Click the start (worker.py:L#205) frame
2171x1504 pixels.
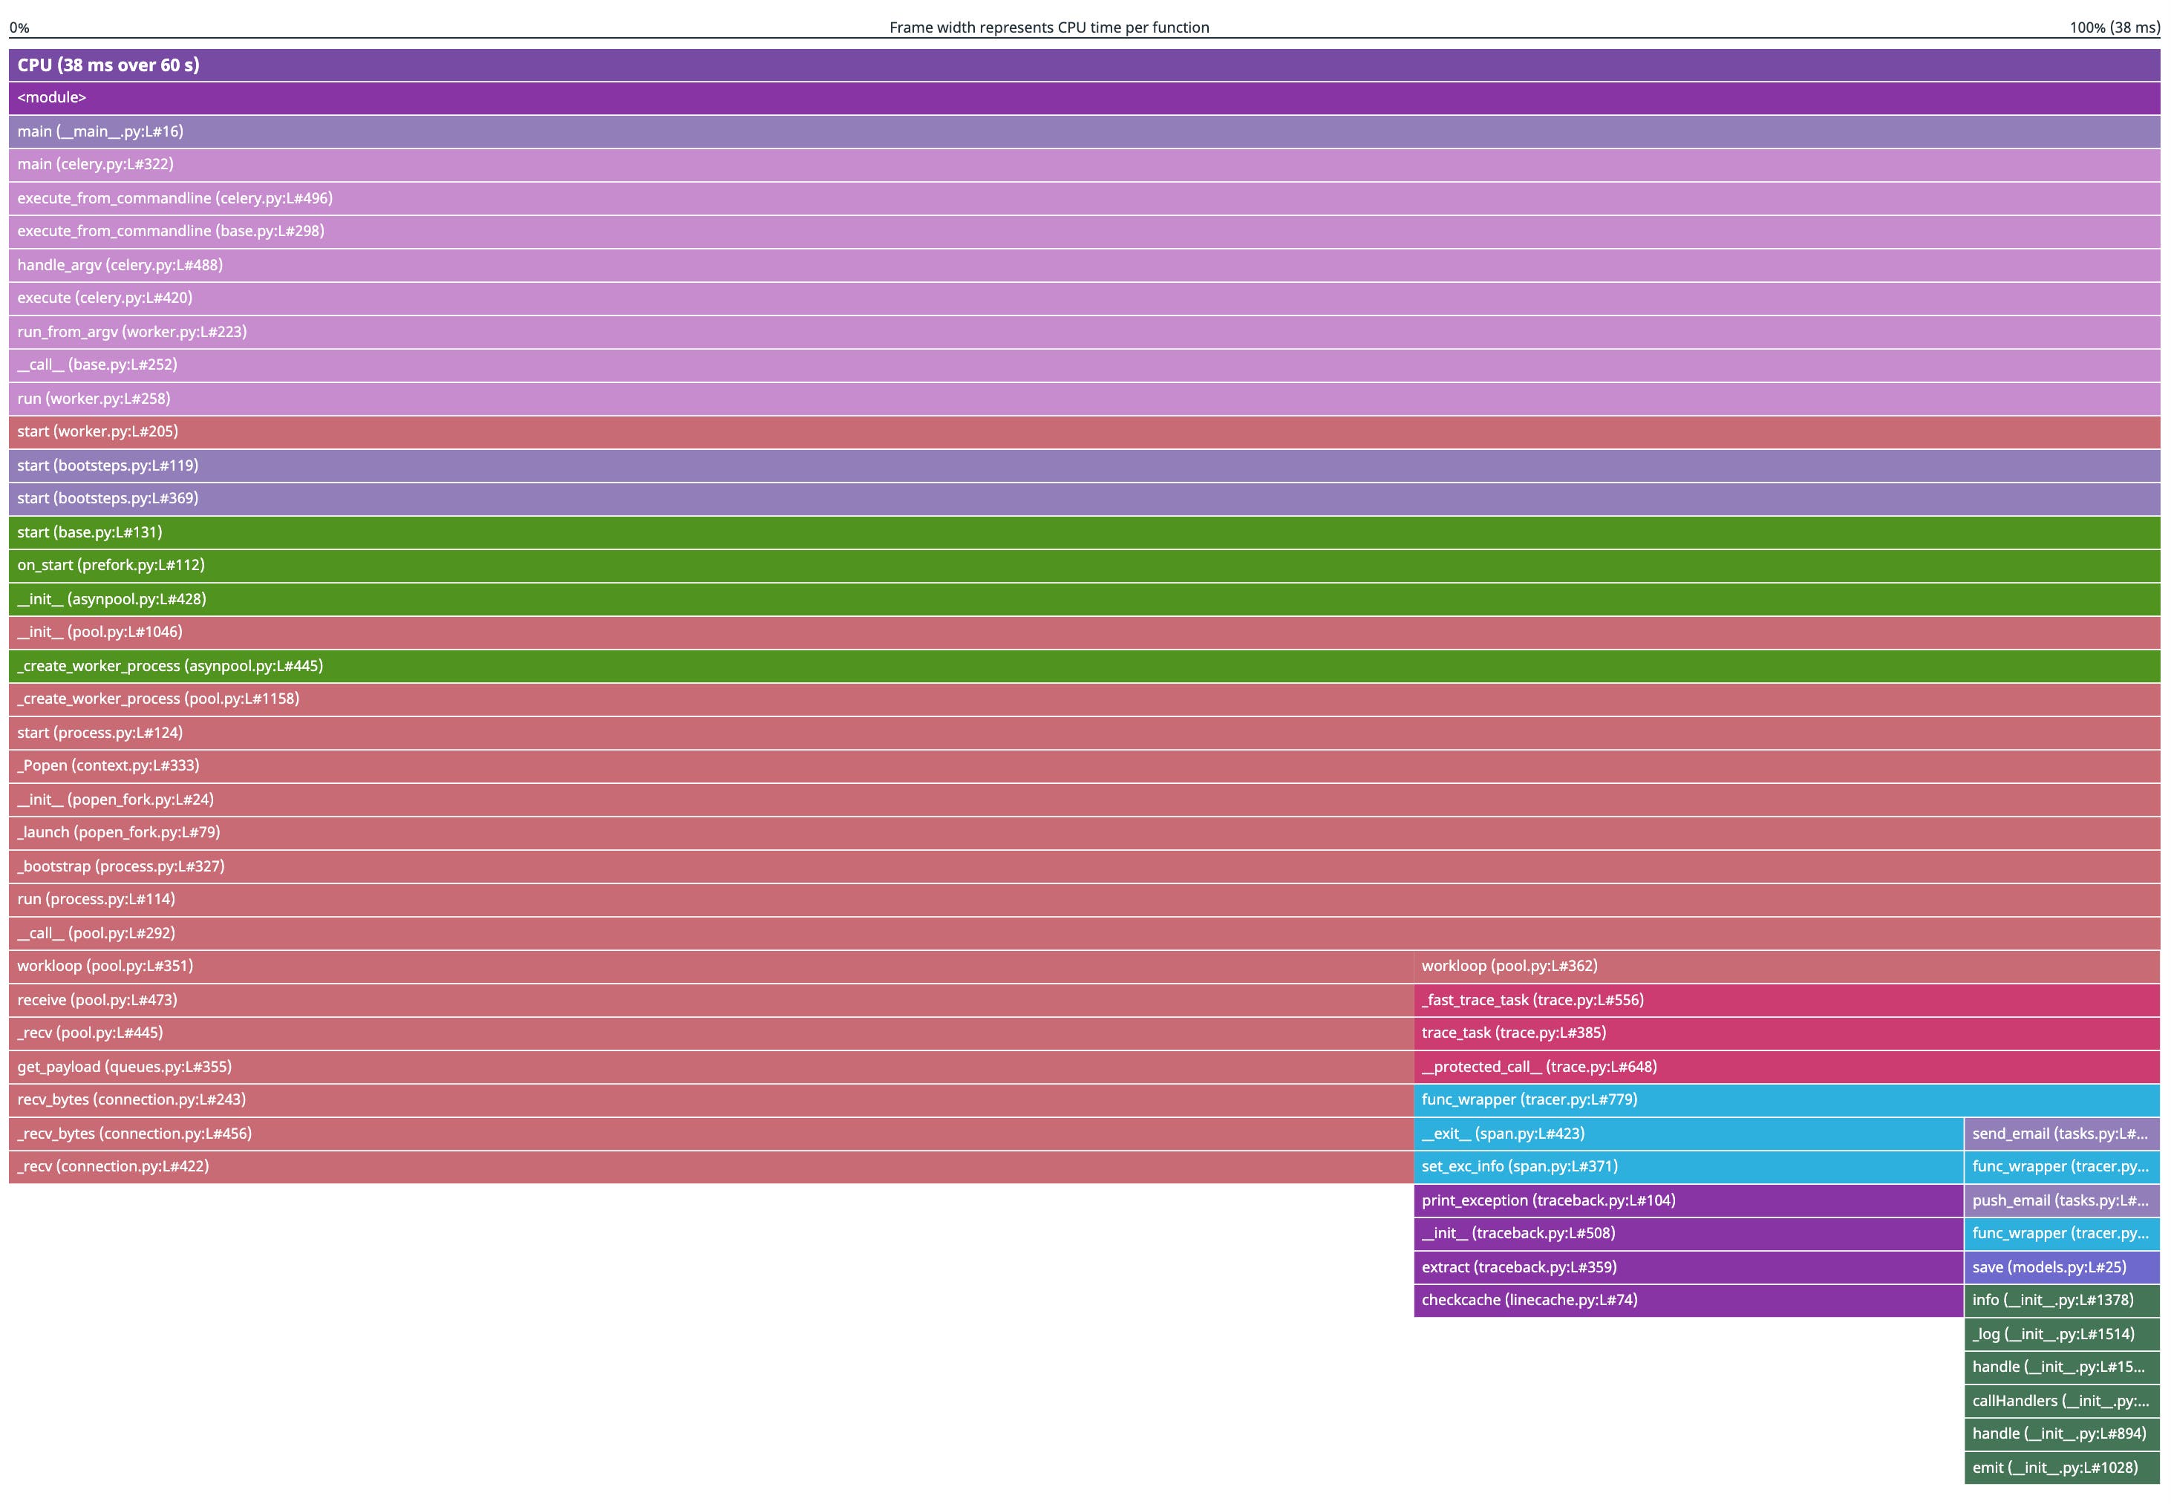tap(1083, 431)
